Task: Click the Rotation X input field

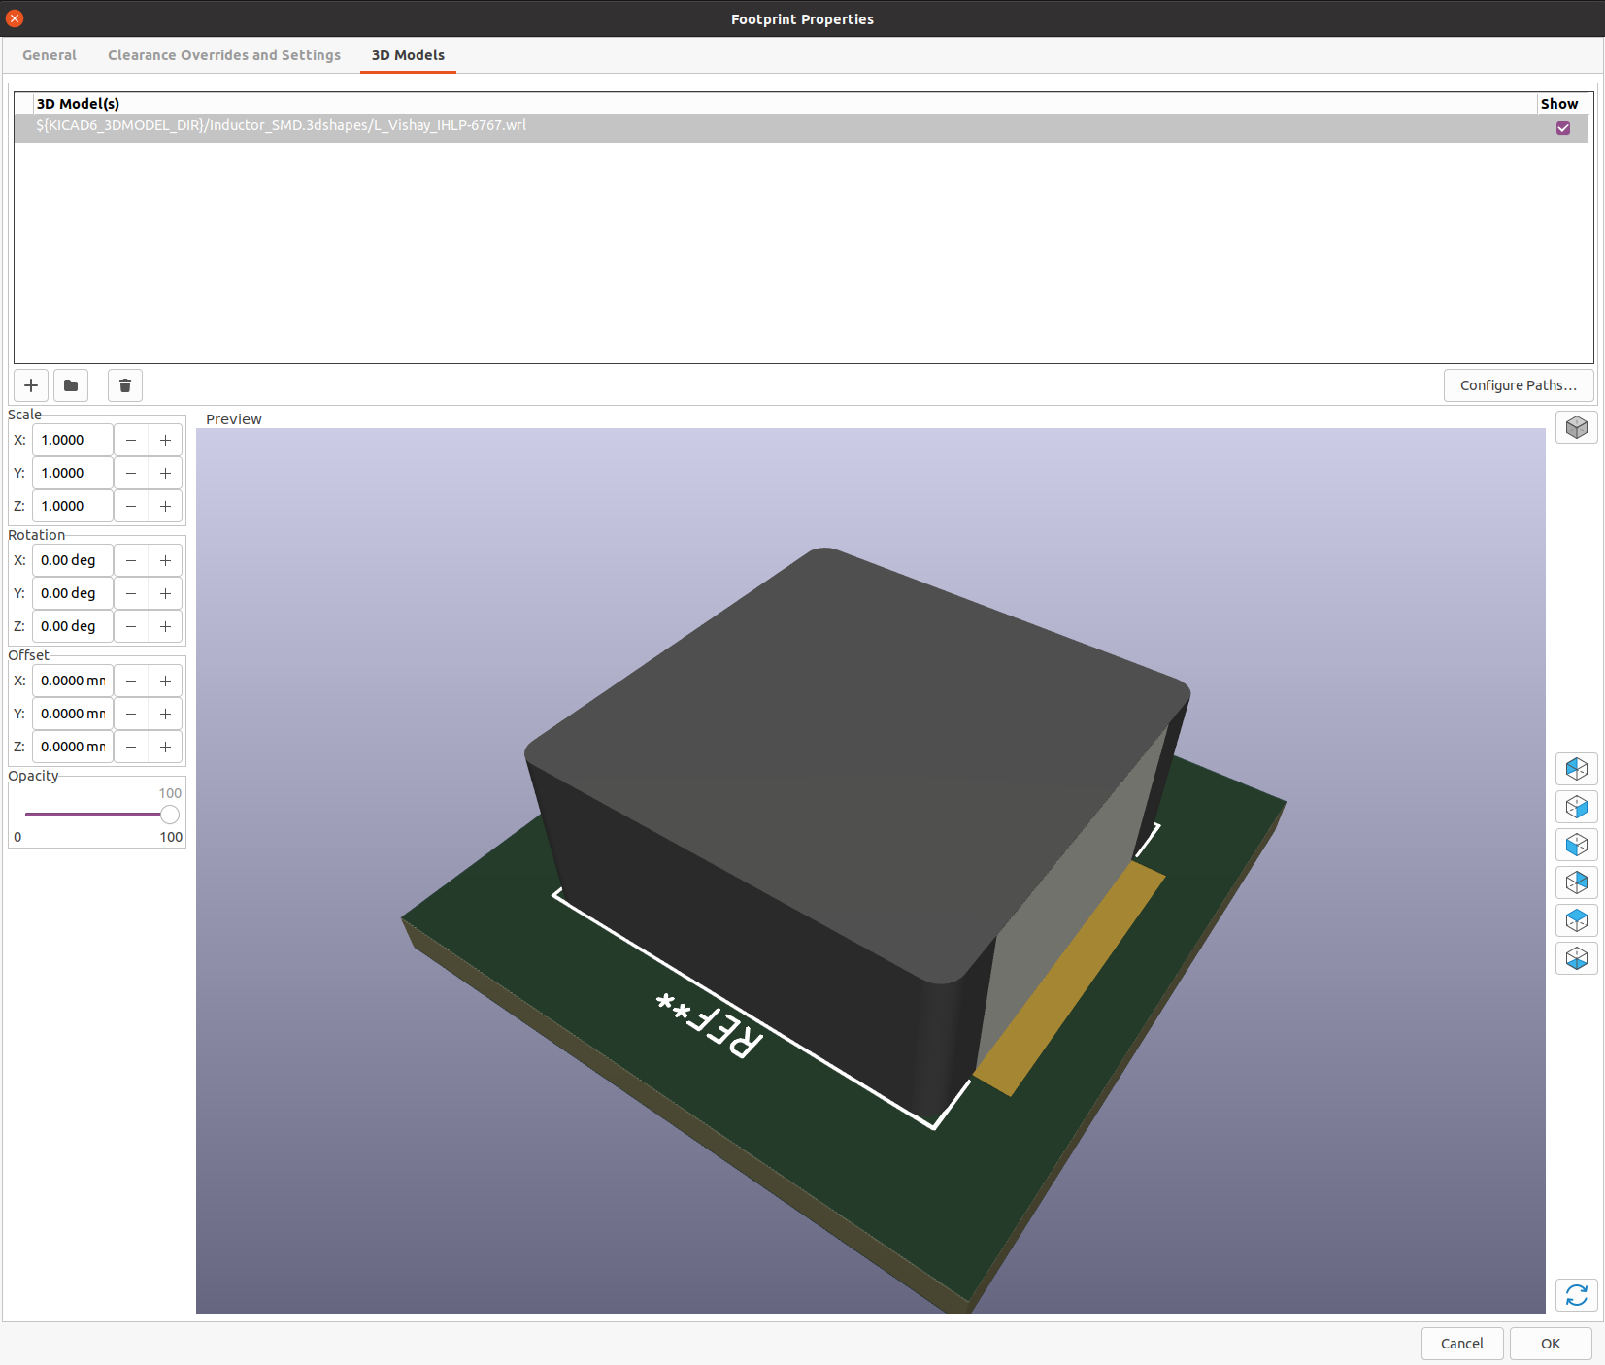Action: (x=73, y=560)
